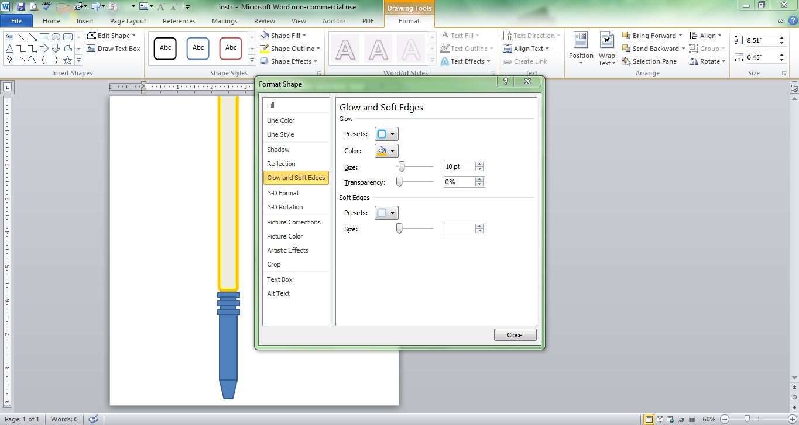Switch to the Home ribbon tab
799x425 pixels.
click(x=52, y=21)
